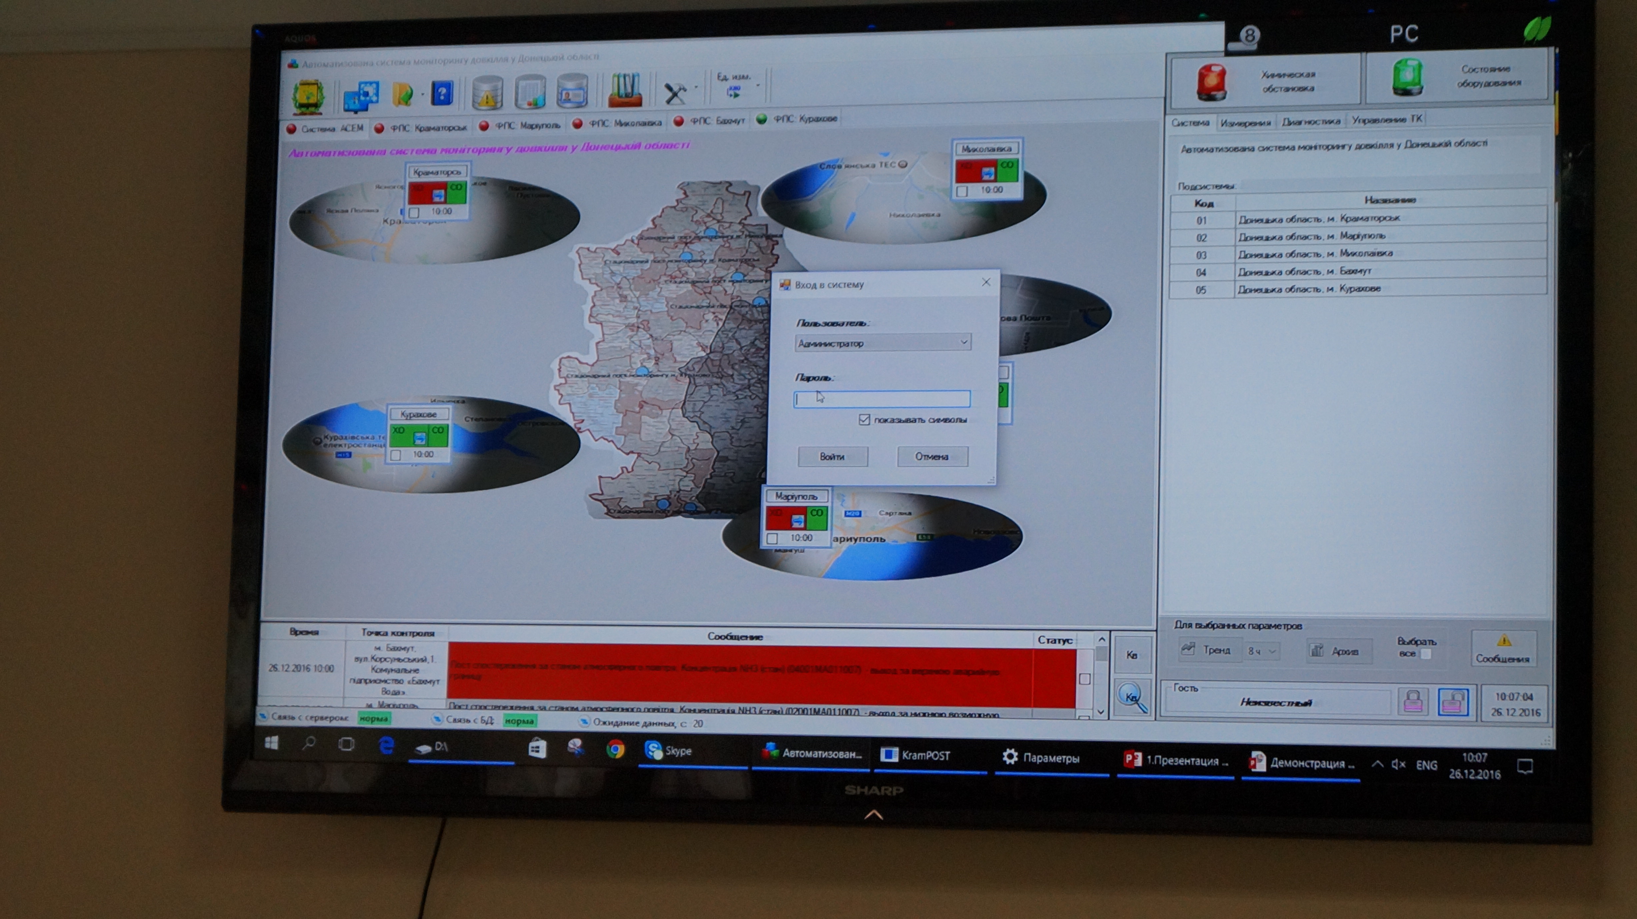Click the folder with green arrow icon
The width and height of the screenshot is (1637, 919).
point(403,95)
